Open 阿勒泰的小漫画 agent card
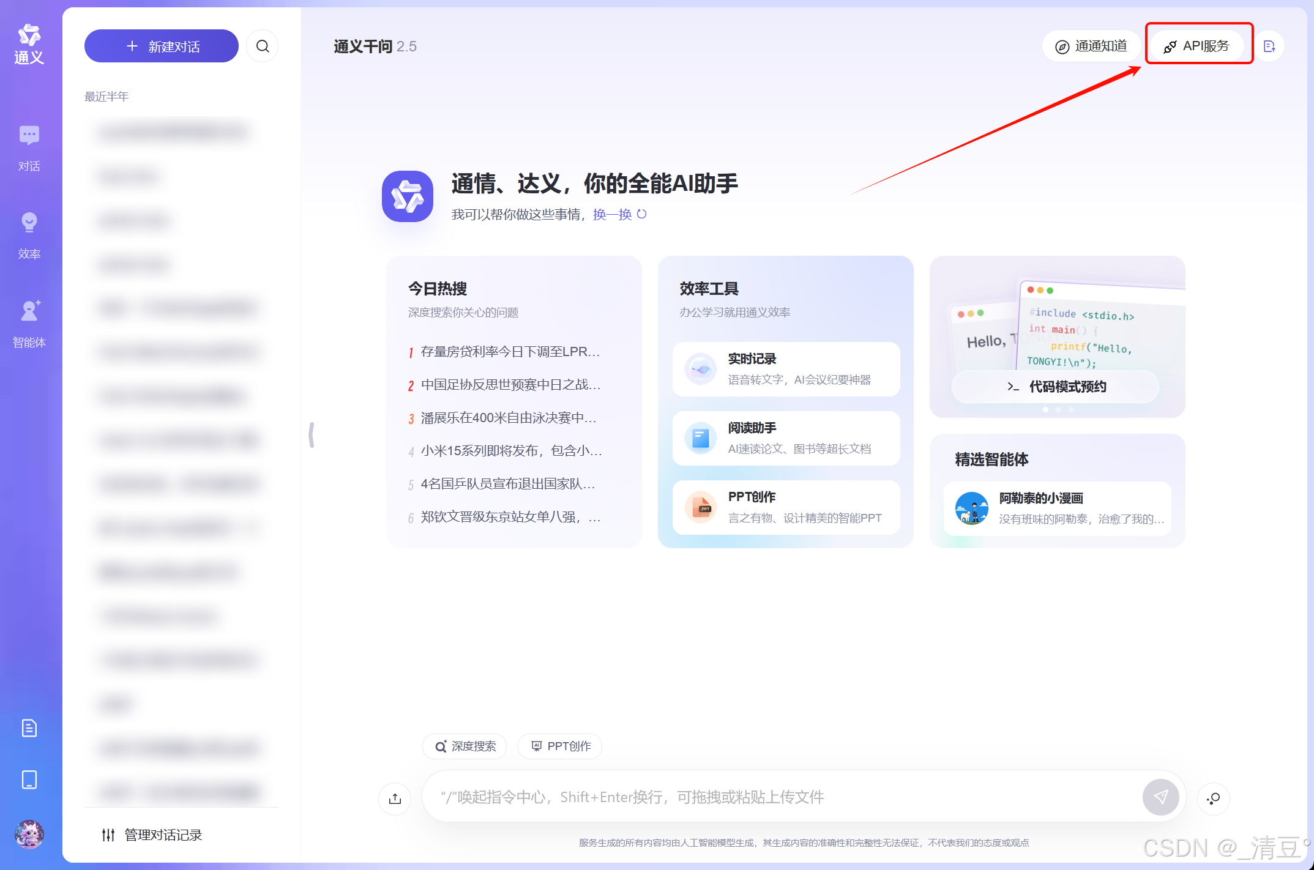This screenshot has width=1314, height=870. point(1057,508)
